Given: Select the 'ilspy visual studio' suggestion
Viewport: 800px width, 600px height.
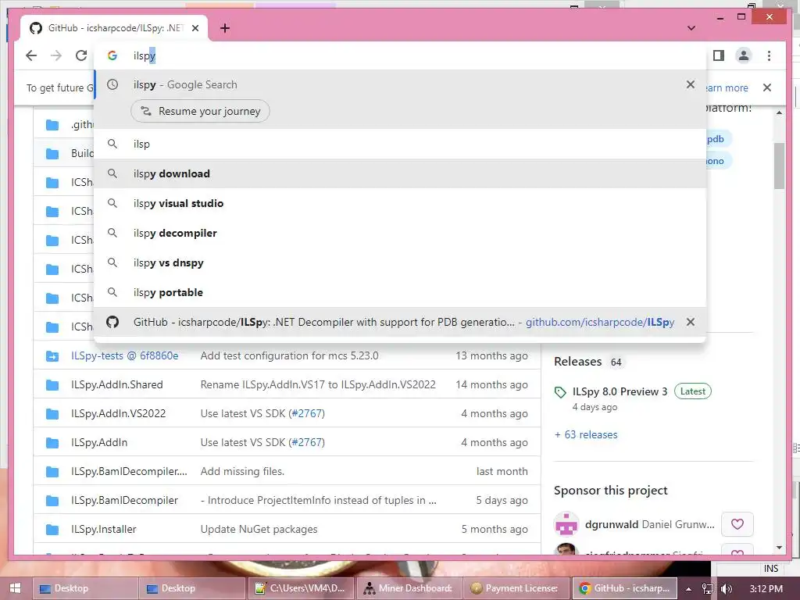Looking at the screenshot, I should 400,203.
